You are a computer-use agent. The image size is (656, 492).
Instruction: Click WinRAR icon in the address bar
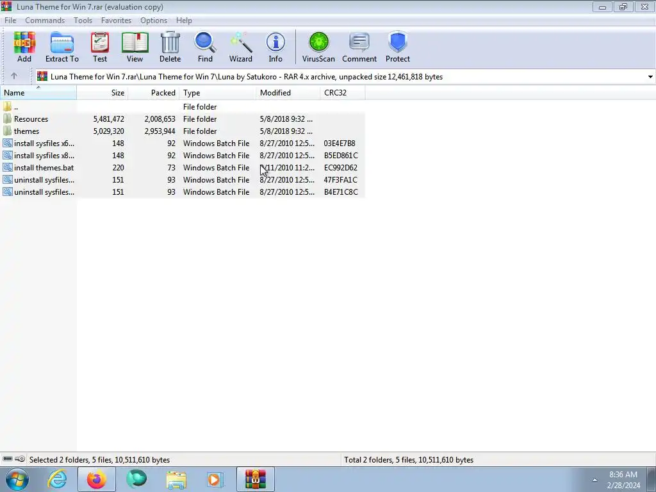pos(42,76)
